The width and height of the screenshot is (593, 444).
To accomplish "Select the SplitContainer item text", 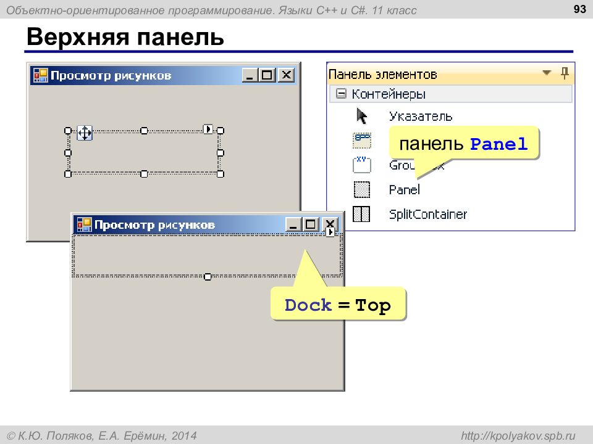I will tap(428, 214).
